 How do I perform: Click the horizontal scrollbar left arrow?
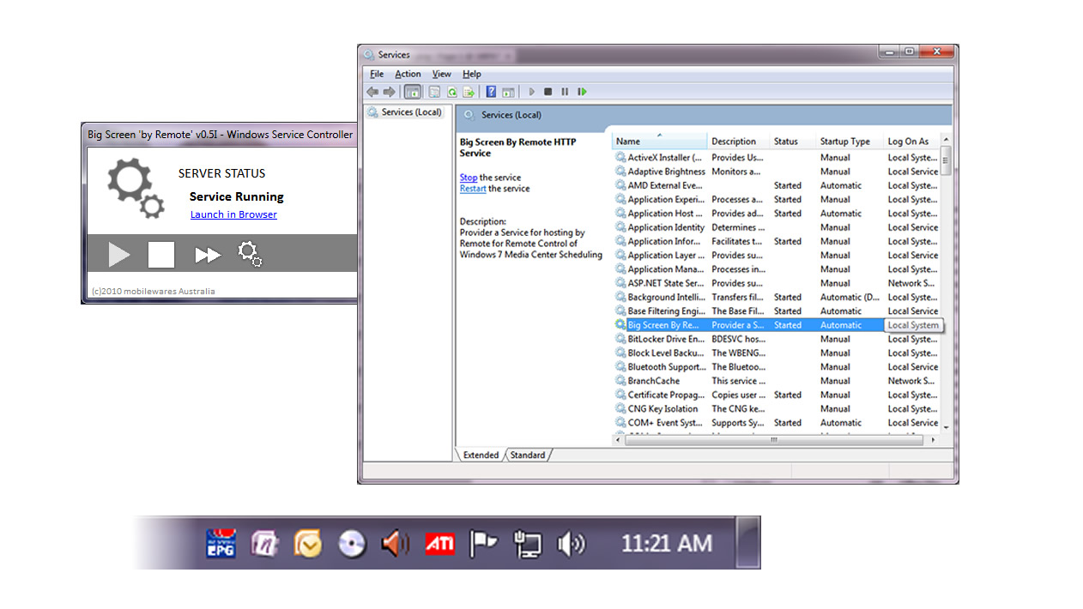coord(618,440)
